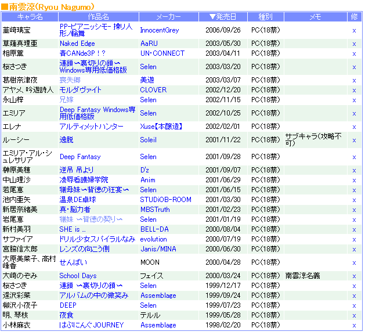Image resolution: width=365 pixels, height=335 pixels.
Task: Click the x edit link in エレナ row
Action: [x=355, y=127]
